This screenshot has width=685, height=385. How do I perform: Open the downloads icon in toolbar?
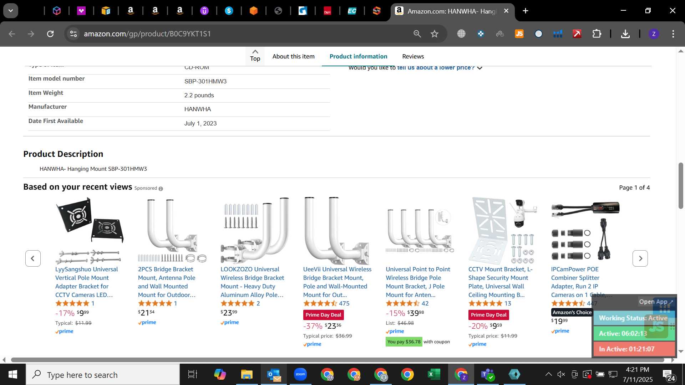point(625,34)
